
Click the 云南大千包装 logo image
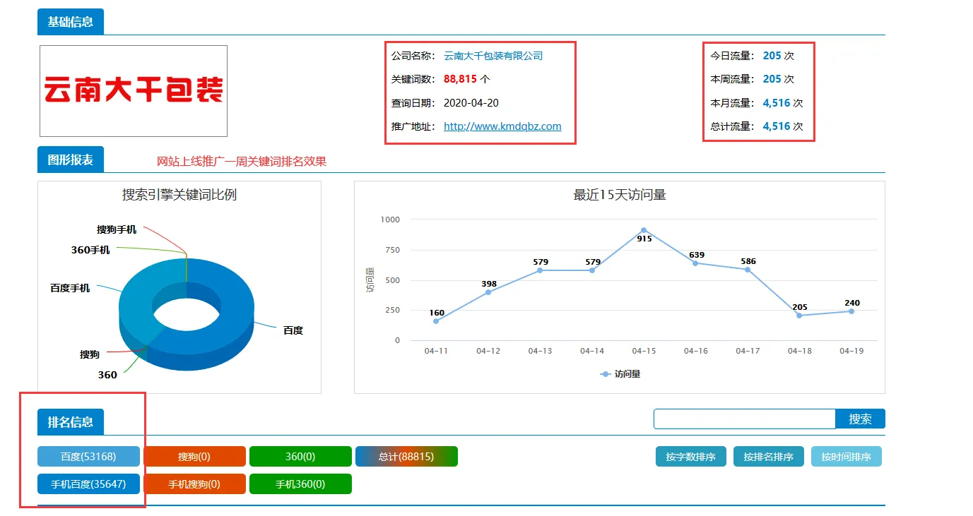coord(133,90)
